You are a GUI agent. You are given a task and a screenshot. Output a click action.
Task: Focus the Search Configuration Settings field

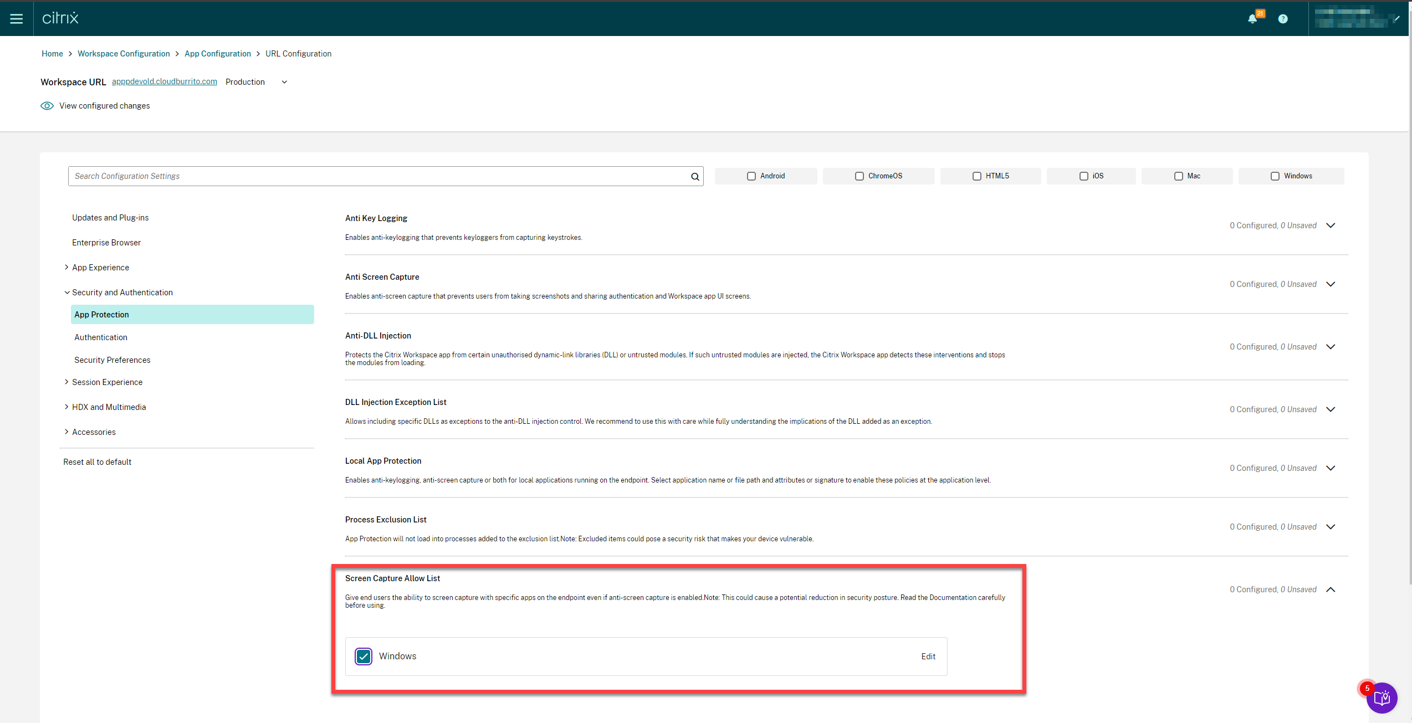tap(377, 176)
